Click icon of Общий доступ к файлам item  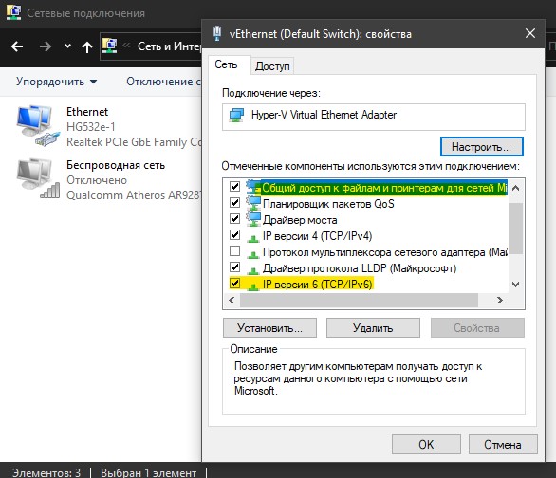[x=252, y=187]
